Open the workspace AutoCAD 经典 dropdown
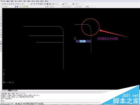Screen dimensions: 140x105 coord(8,7)
